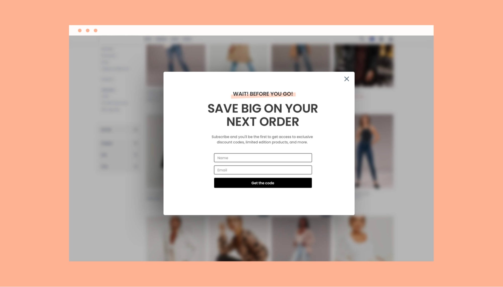Viewport: 503px width, 287px height.
Task: Click the green traffic light browser icon
Action: (95, 30)
